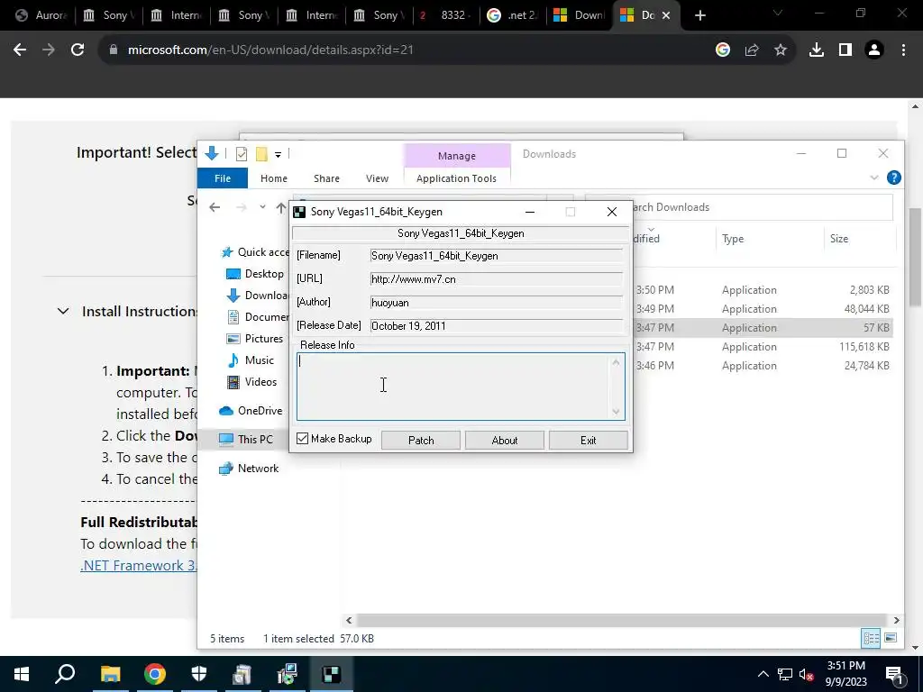The width and height of the screenshot is (923, 692).
Task: Click the Explorer Up folder arrow
Action: coord(281,207)
